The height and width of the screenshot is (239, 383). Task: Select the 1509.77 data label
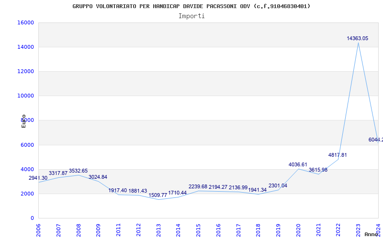click(x=158, y=195)
